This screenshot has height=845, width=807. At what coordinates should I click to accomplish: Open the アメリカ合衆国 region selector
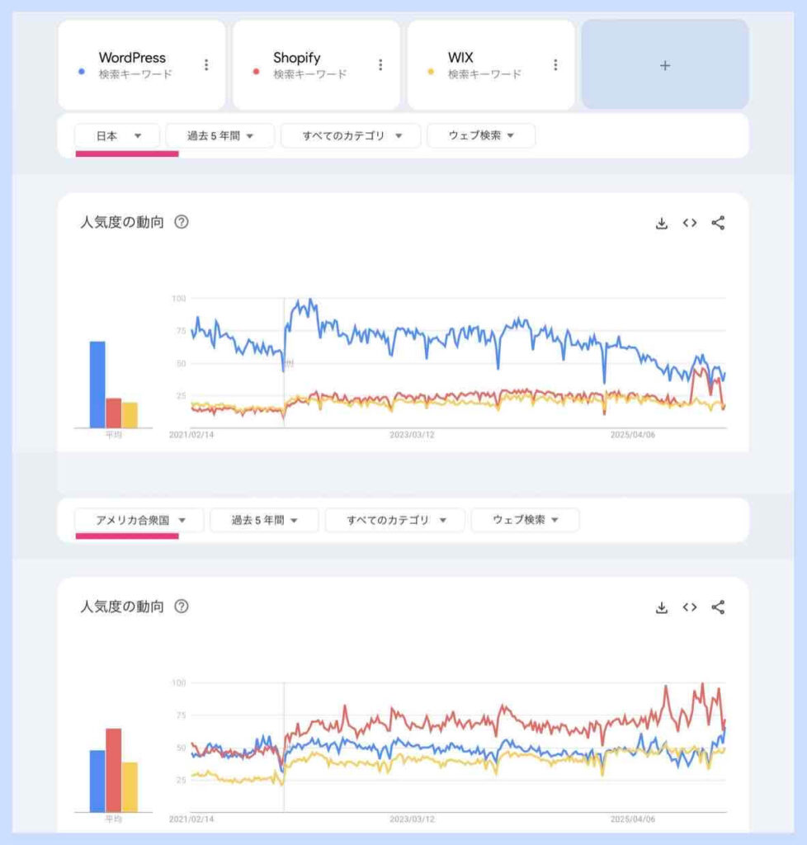136,520
